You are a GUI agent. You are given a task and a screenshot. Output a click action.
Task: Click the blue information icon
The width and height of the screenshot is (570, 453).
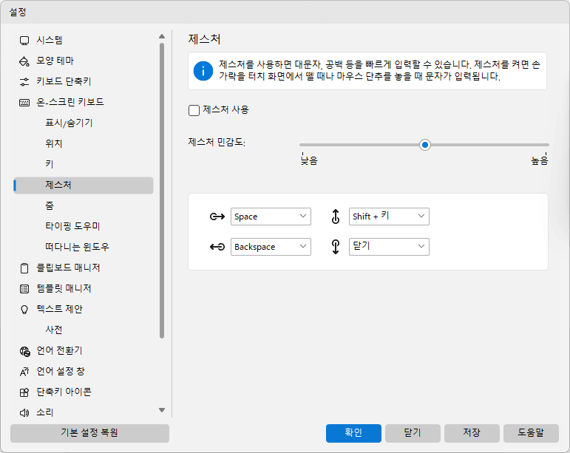click(x=203, y=70)
